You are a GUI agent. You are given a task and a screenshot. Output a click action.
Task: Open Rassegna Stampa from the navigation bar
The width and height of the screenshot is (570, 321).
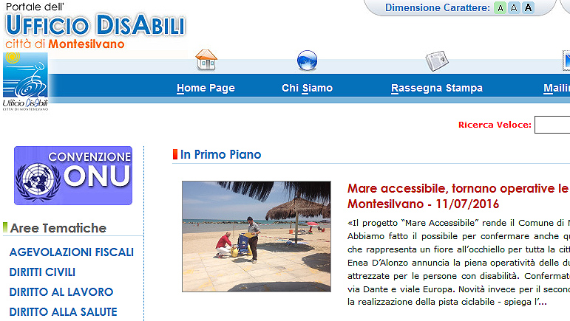tap(437, 88)
